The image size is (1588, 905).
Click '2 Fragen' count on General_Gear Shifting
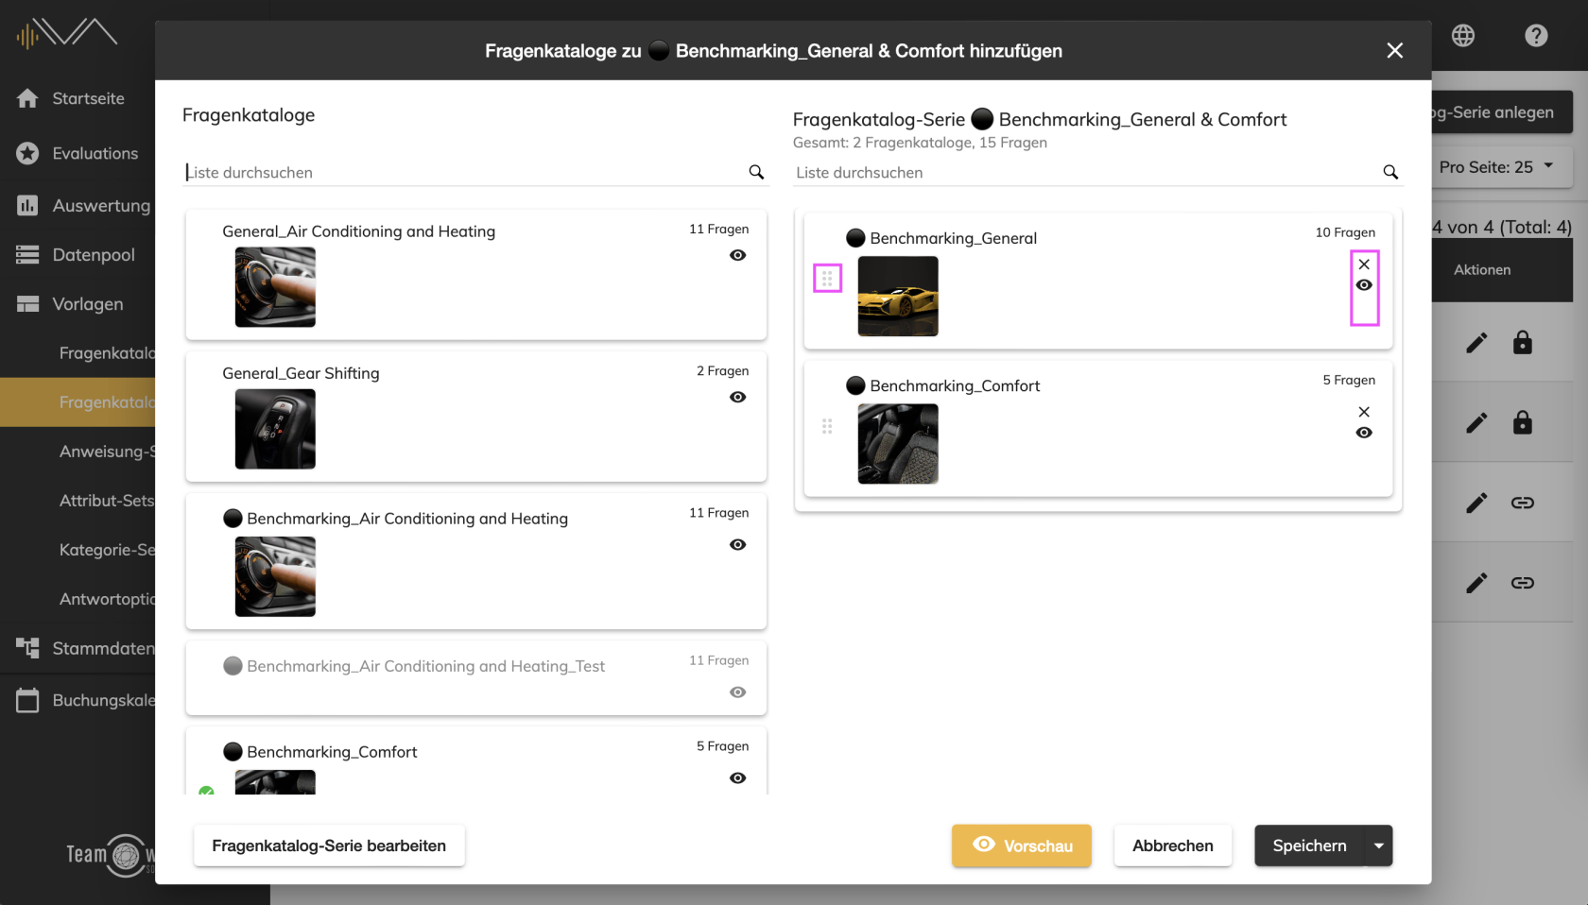(x=722, y=371)
